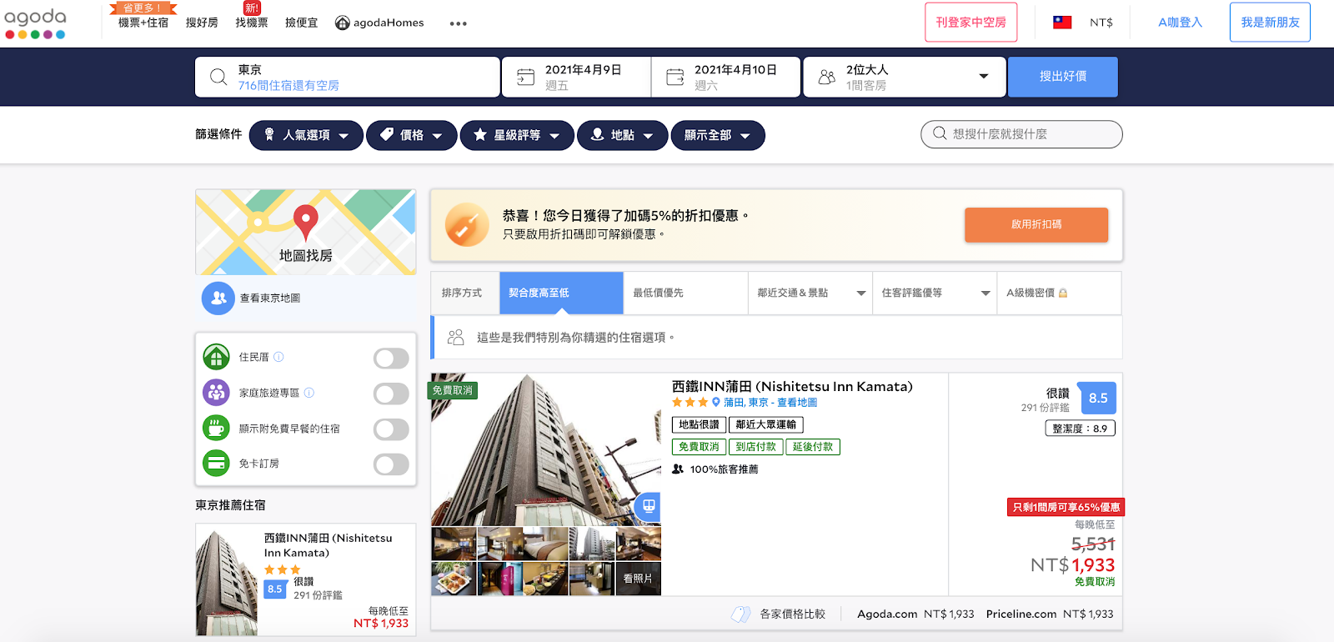This screenshot has height=642, width=1334.
Task: Click the purple family travel icon
Action: click(x=217, y=393)
